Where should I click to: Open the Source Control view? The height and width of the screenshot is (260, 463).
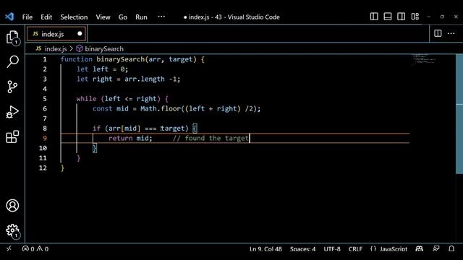(12, 87)
